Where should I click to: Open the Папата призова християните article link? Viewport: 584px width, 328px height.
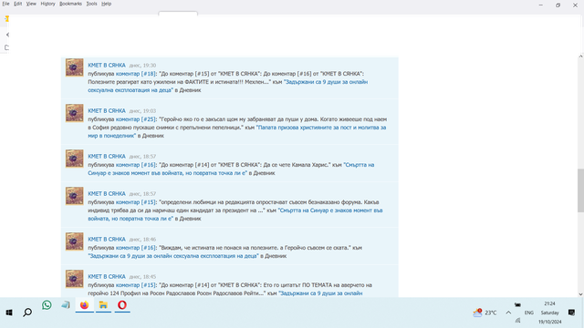coord(237,131)
